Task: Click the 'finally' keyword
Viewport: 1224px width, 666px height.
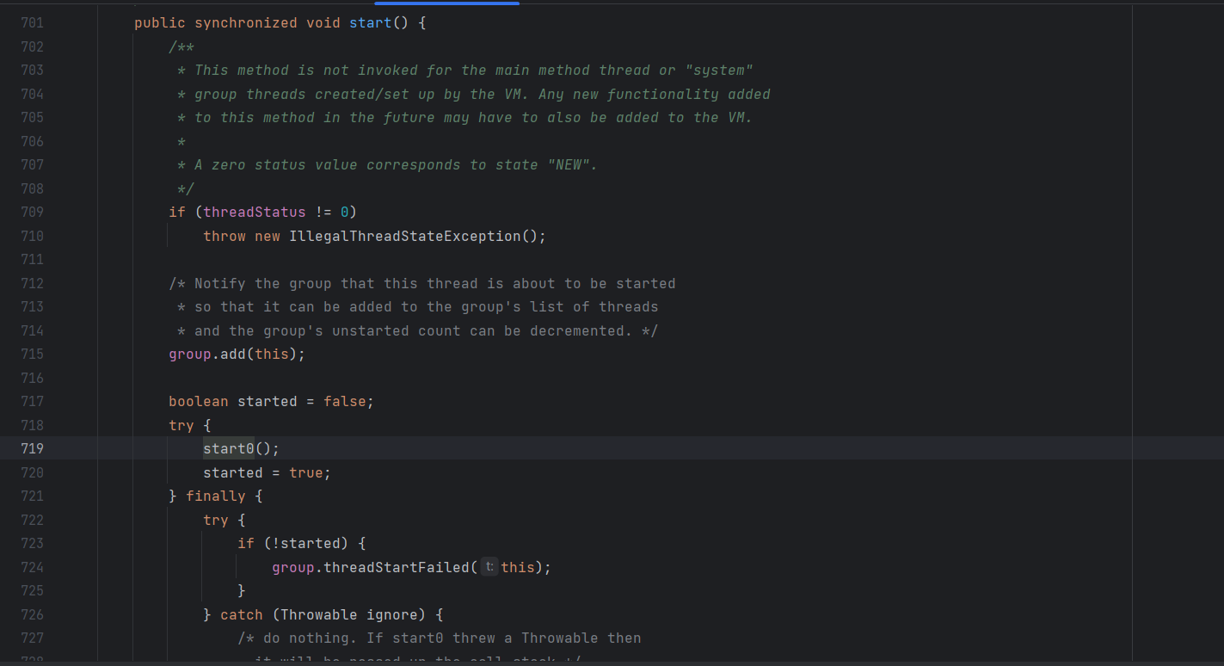Action: point(215,496)
